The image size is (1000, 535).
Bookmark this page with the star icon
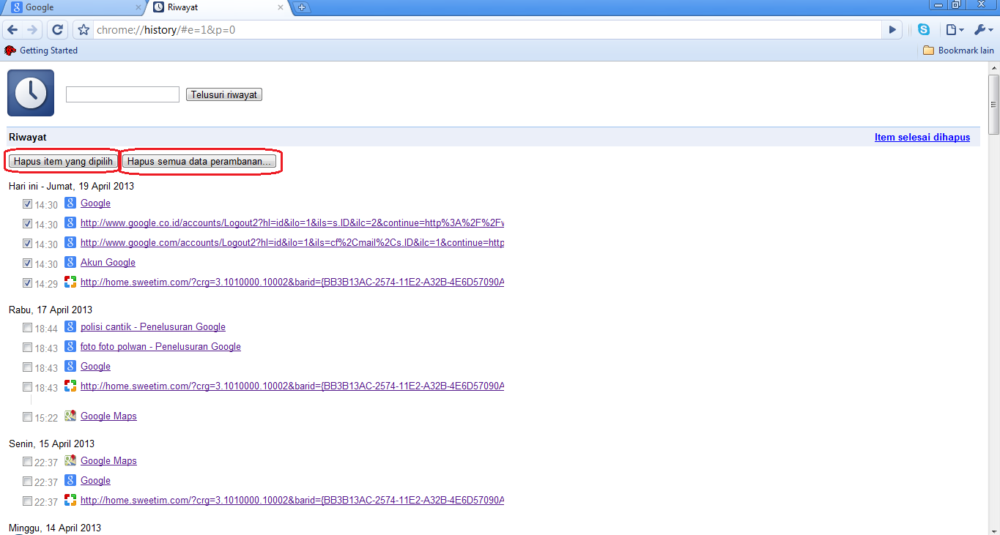tap(84, 30)
